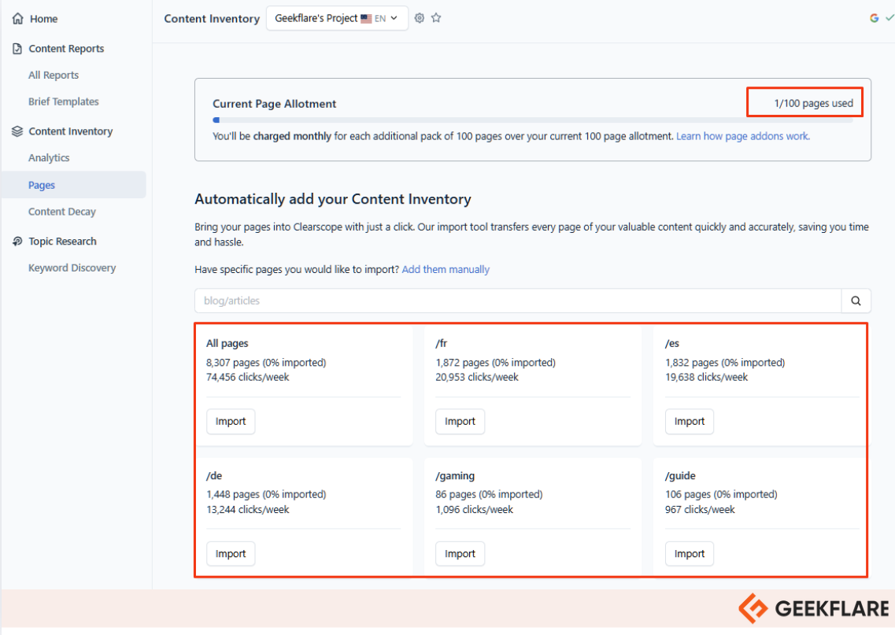Viewport: 895px width, 635px height.
Task: Open Content Reports section
Action: 66,49
